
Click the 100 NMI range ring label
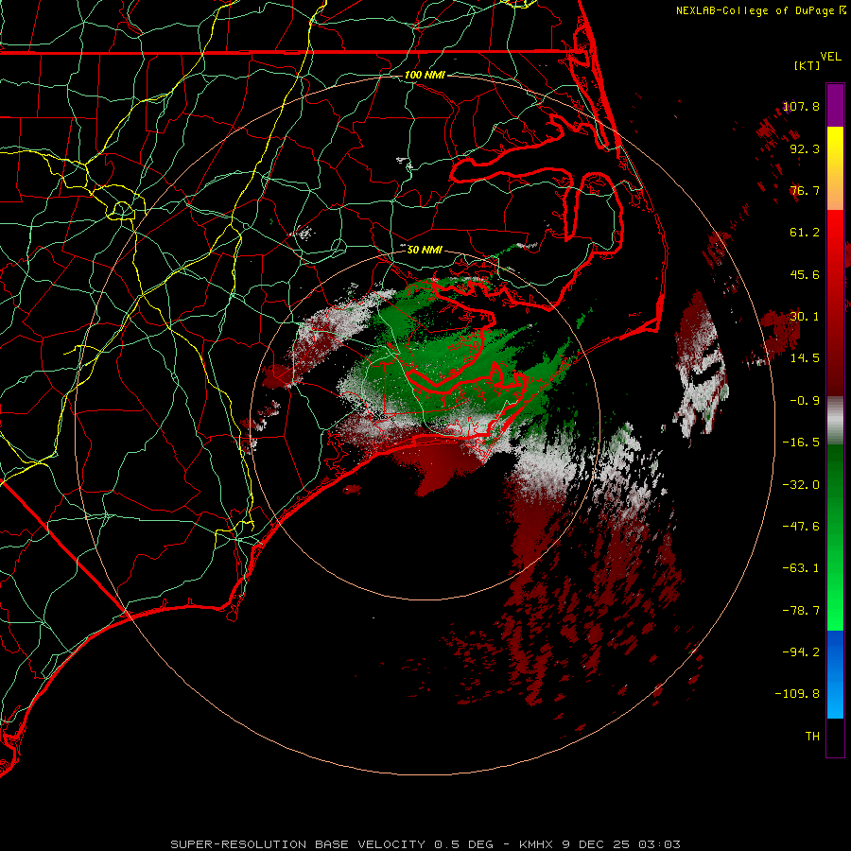425,75
